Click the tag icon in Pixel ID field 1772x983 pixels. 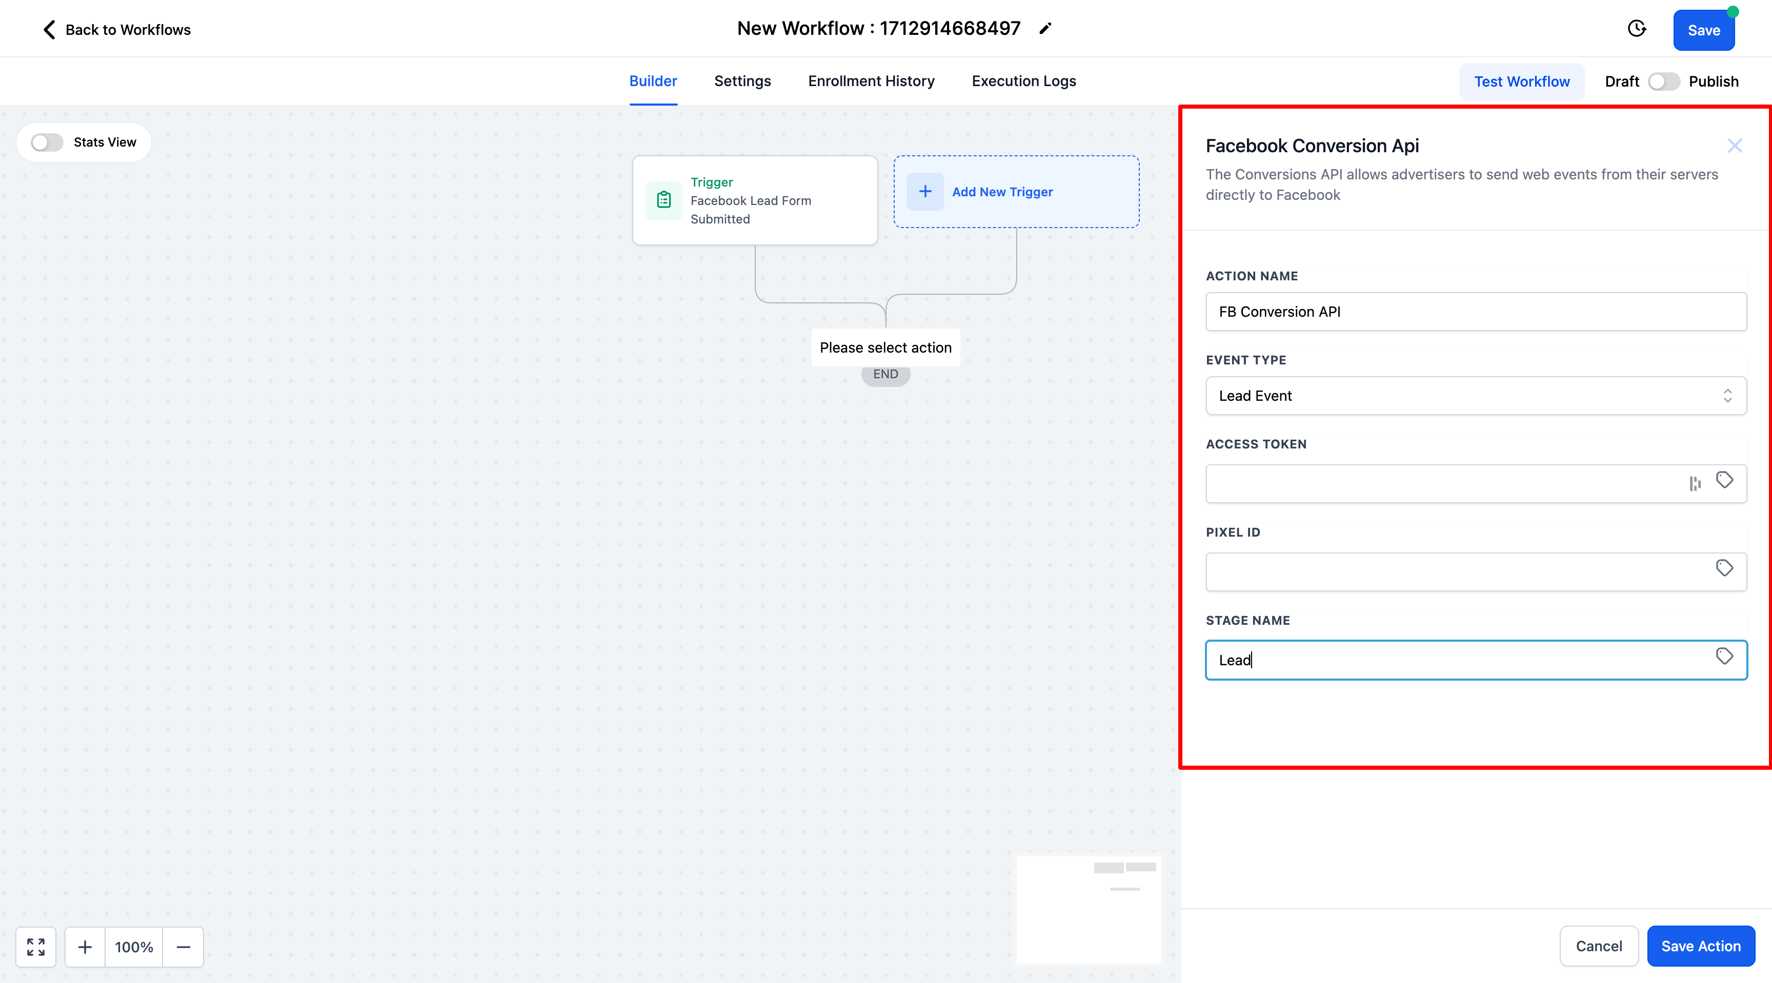(1724, 568)
